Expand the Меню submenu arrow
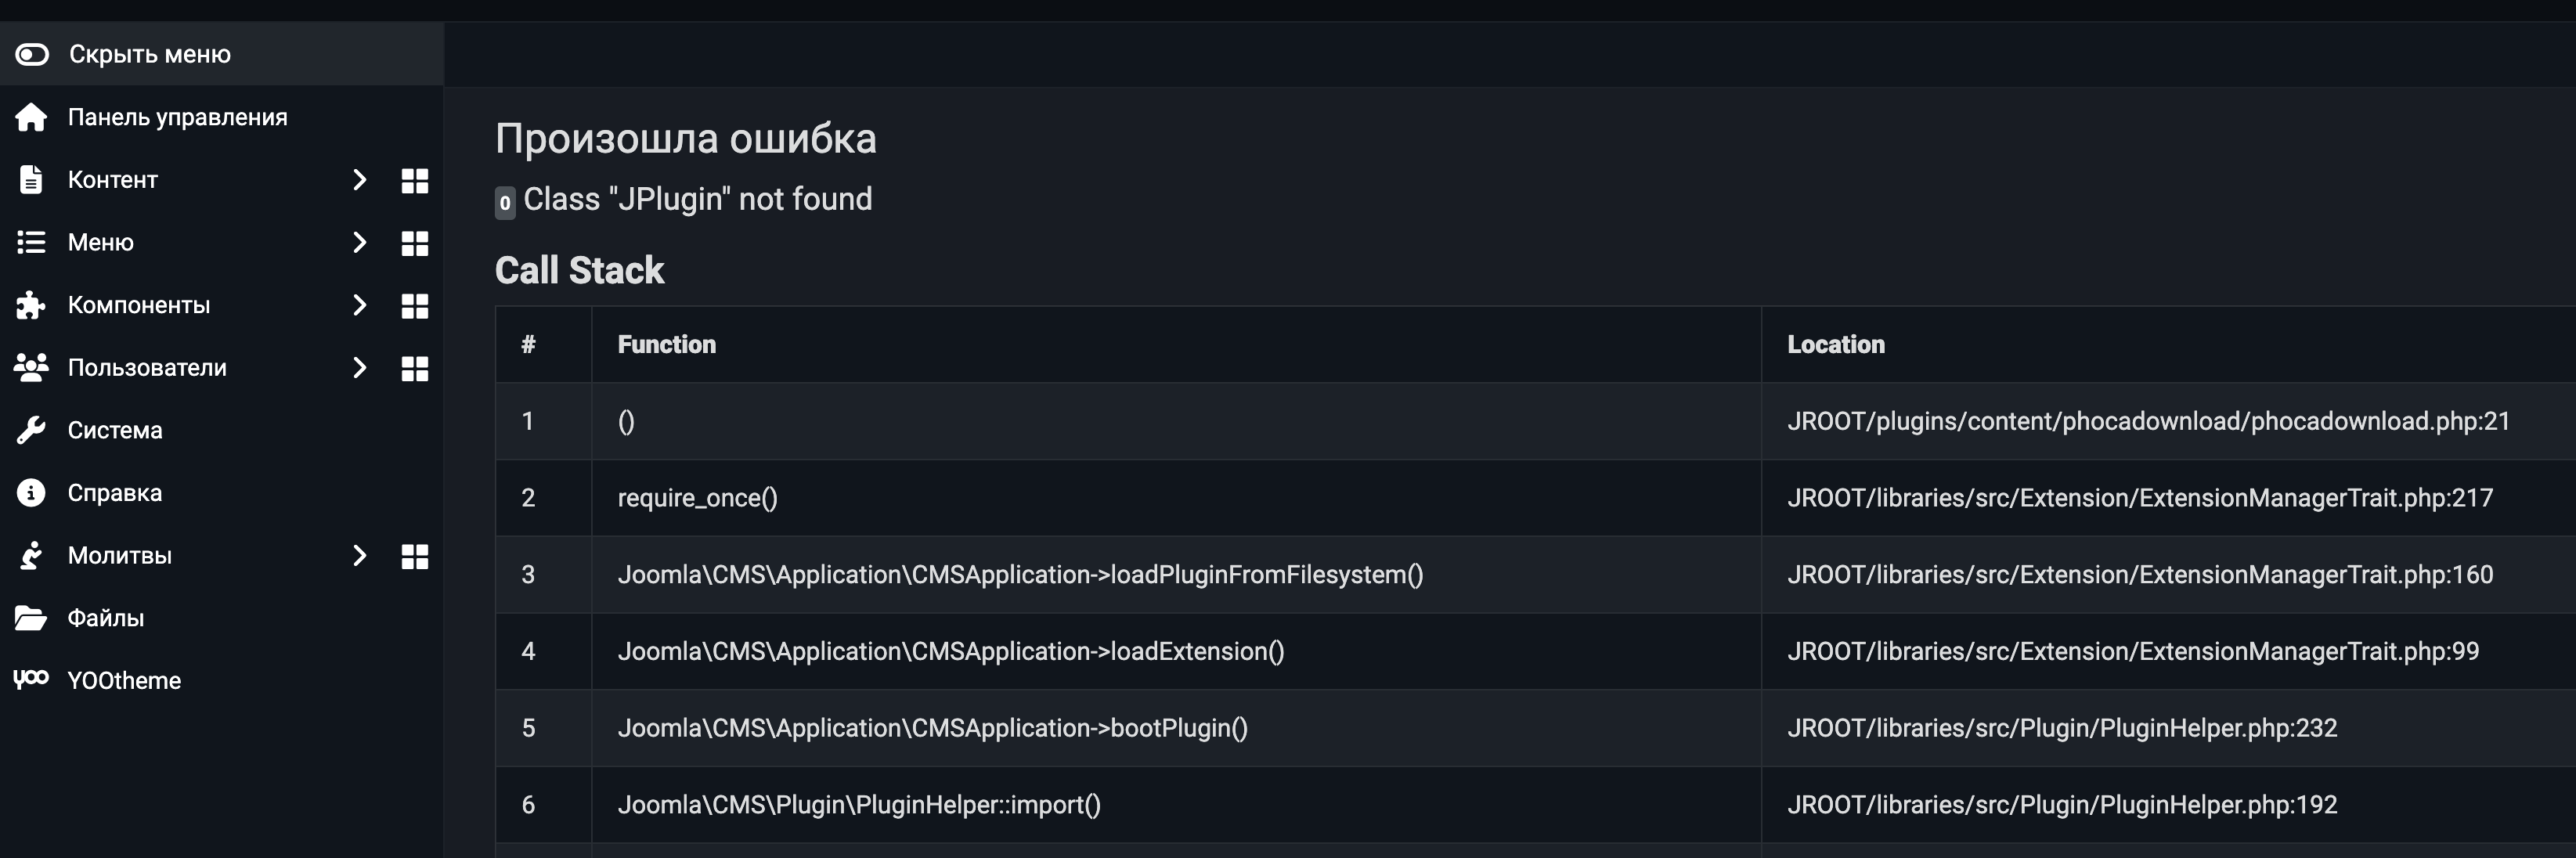This screenshot has width=2576, height=858. click(360, 242)
